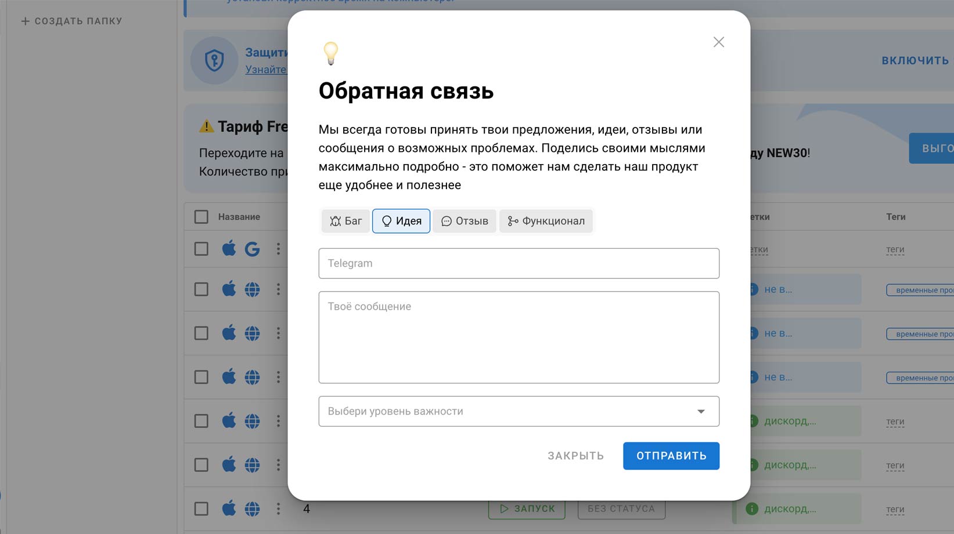Viewport: 954px width, 534px height.
Task: Click the теги link in the first table row
Action: pyautogui.click(x=895, y=250)
